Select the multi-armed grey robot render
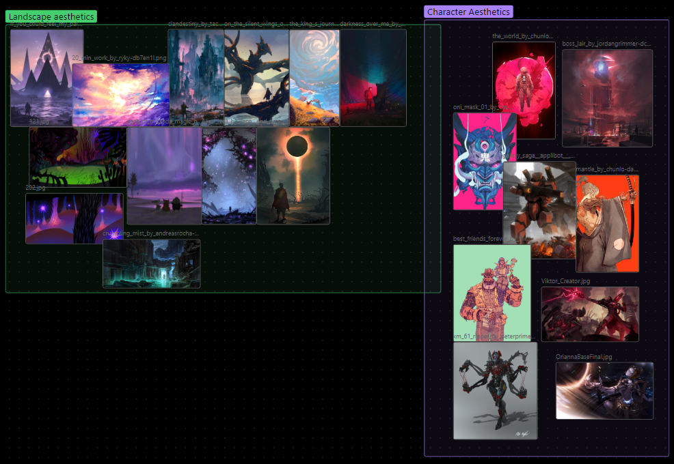Viewport: 674px width, 464px height. (495, 390)
